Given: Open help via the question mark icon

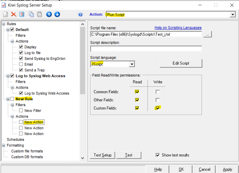Looking at the screenshot, I should [x=80, y=15].
